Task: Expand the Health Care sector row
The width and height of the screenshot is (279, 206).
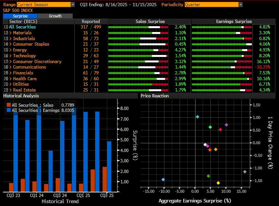Action: 25,79
